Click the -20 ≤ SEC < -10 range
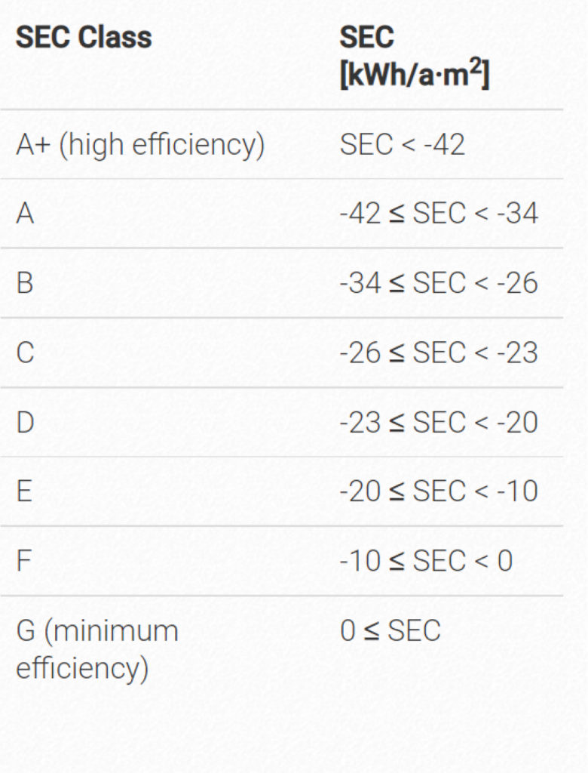 coord(439,491)
